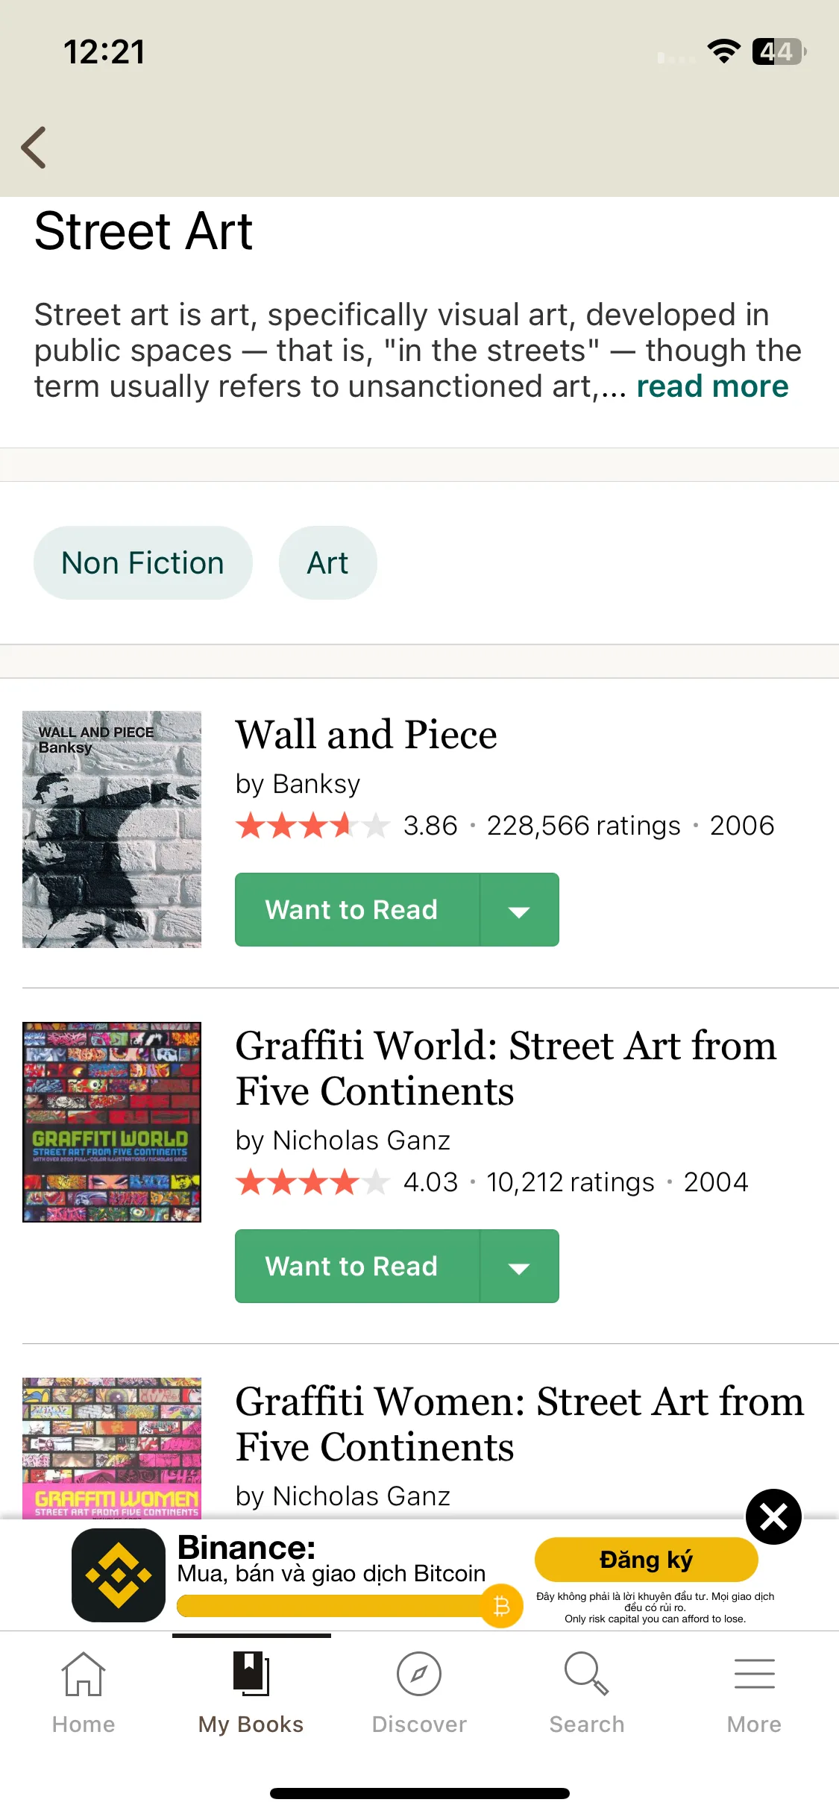Viewport: 839px width, 1817px height.
Task: Open the More hamburger menu icon
Action: 755,1673
